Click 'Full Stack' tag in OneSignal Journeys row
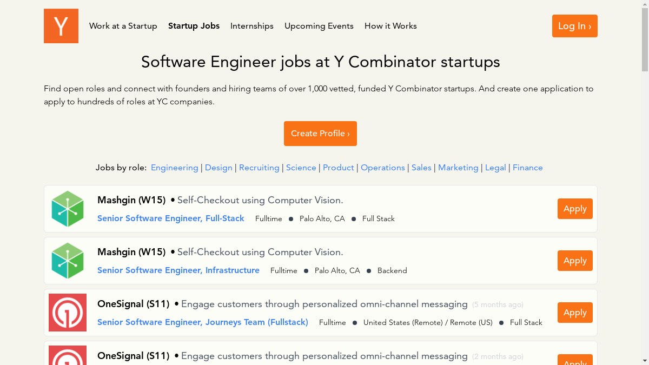 tap(526, 322)
